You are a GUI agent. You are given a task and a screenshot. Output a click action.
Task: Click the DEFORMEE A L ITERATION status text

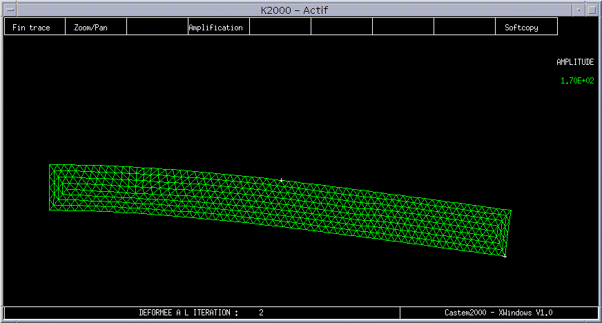(x=188, y=313)
